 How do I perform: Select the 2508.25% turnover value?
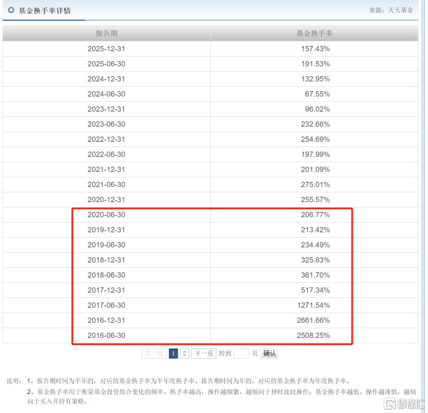pyautogui.click(x=313, y=335)
